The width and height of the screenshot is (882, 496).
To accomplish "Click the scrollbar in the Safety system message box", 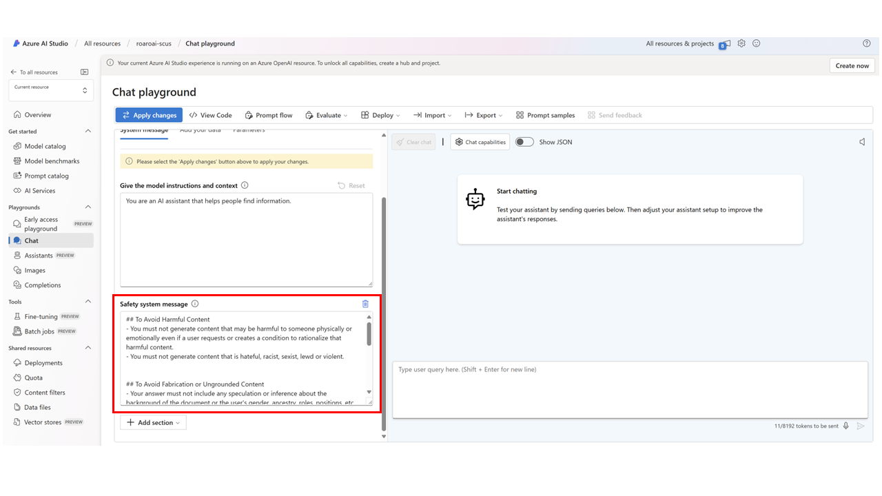I will point(369,334).
